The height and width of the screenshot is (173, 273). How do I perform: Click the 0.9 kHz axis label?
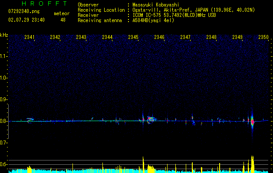(3, 99)
